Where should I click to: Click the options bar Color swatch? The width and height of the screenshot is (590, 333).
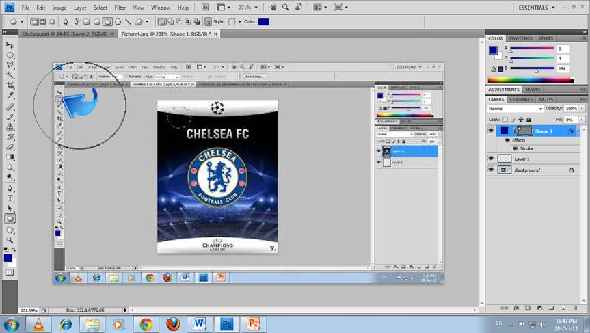pyautogui.click(x=264, y=22)
